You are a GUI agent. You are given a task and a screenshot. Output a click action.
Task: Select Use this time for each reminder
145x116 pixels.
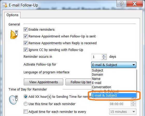click(26, 104)
